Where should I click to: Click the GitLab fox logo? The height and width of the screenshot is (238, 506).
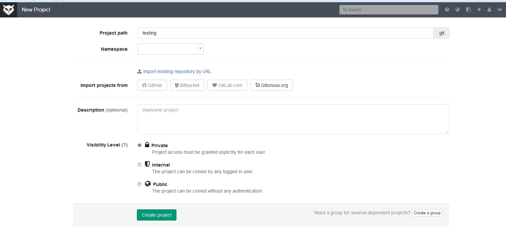[x=8, y=10]
